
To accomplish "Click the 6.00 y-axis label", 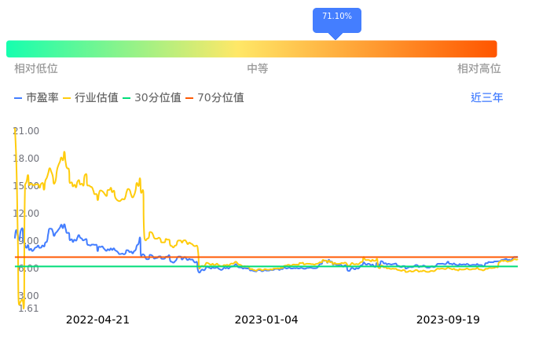I will click(x=27, y=268).
